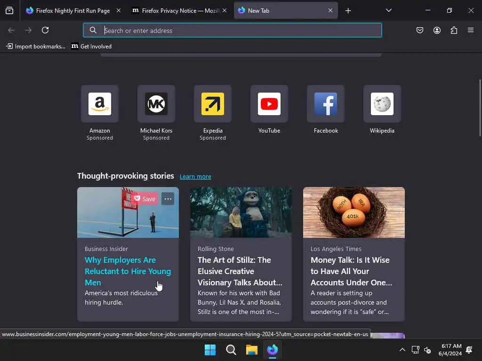Open the network status tray icon
The image size is (482, 361).
click(415, 350)
